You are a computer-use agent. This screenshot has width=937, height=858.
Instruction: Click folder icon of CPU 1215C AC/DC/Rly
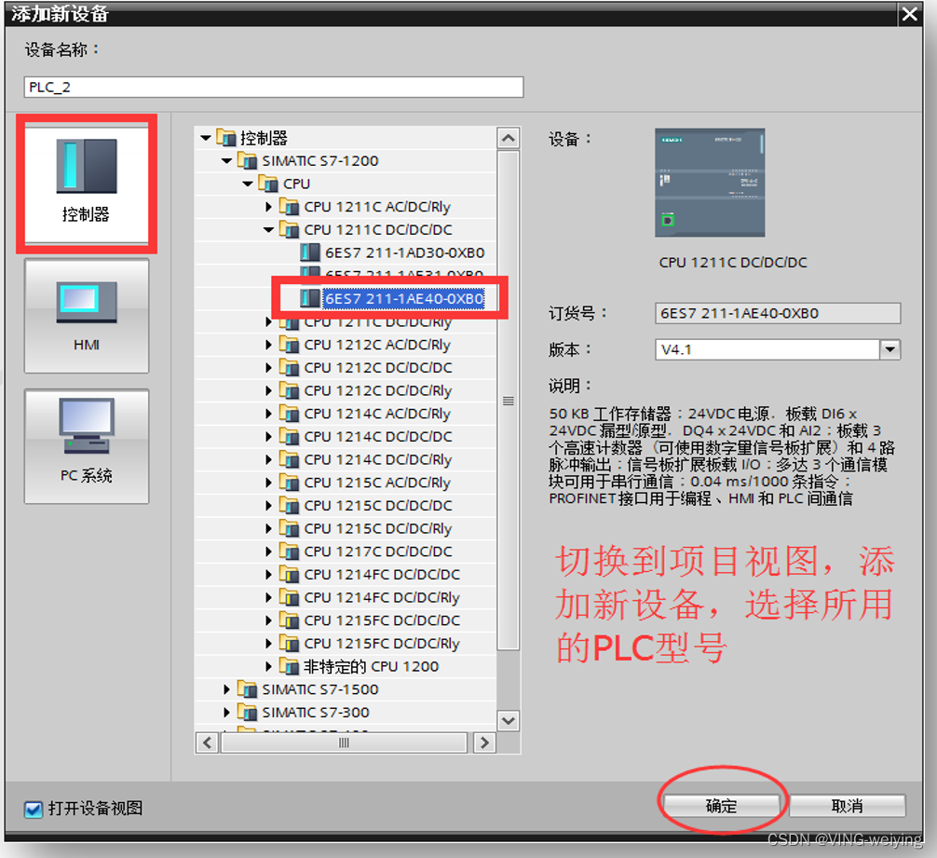[x=290, y=483]
